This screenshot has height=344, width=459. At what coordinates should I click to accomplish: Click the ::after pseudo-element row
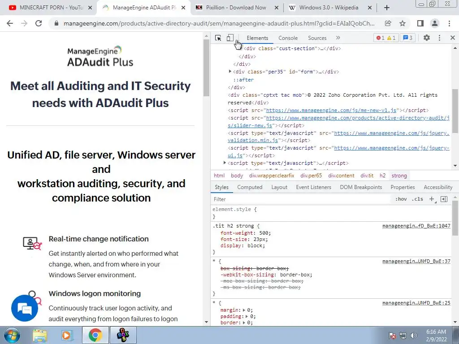[243, 80]
